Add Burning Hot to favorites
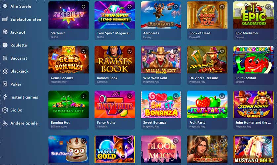277x165 pixels. pyautogui.click(x=83, y=96)
